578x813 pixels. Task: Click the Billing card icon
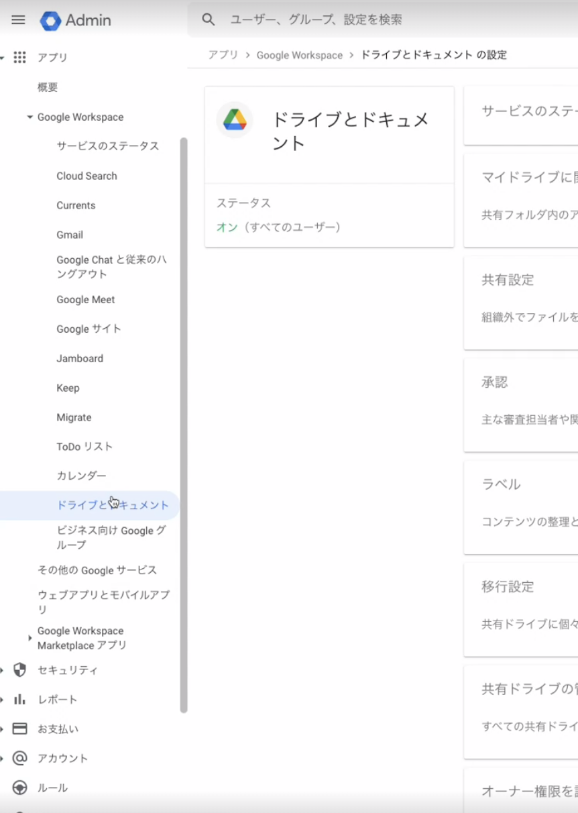click(20, 729)
